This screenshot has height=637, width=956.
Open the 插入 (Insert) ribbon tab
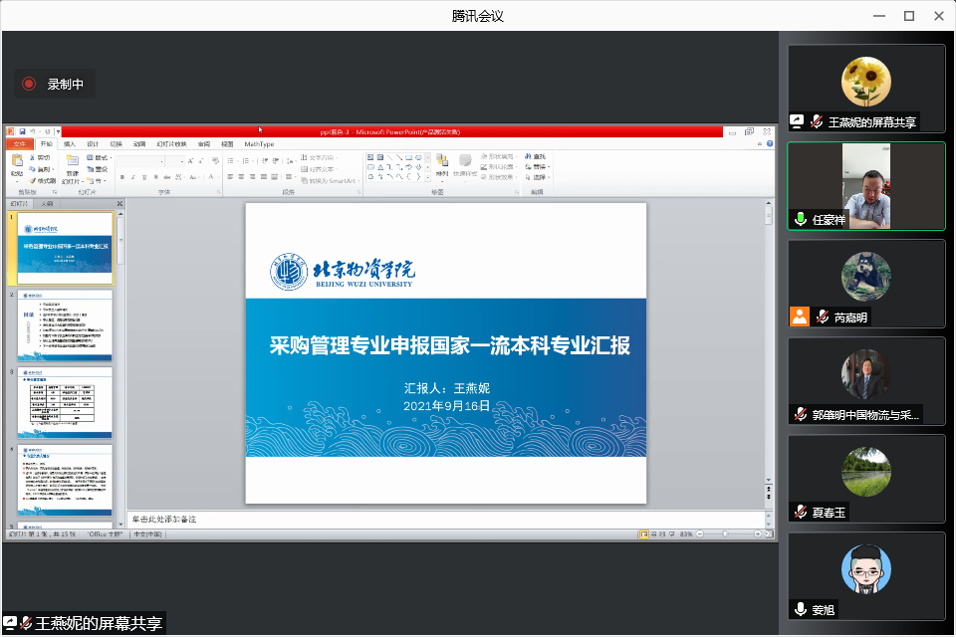pos(70,144)
